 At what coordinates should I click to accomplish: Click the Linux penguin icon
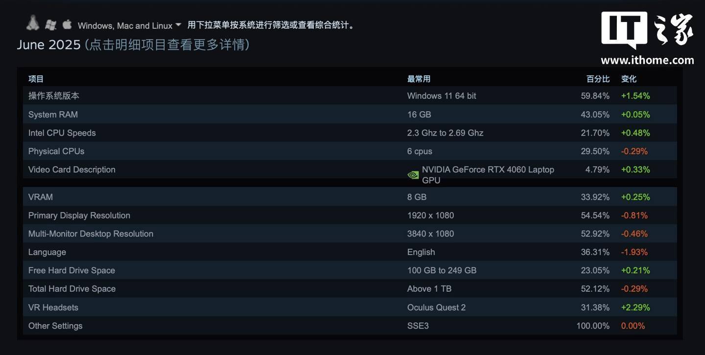pyautogui.click(x=33, y=23)
